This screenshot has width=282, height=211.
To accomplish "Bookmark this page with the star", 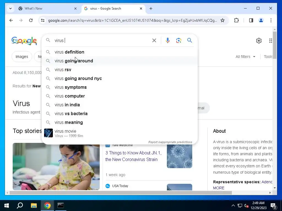I will [x=223, y=20].
